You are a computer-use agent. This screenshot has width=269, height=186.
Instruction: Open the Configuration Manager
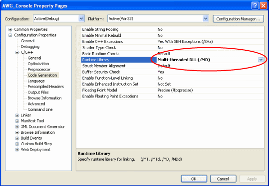[x=238, y=19]
